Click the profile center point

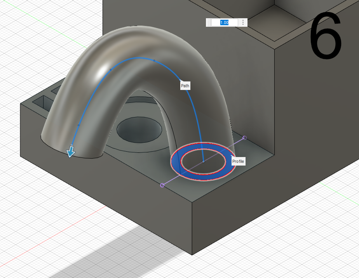tap(203, 162)
